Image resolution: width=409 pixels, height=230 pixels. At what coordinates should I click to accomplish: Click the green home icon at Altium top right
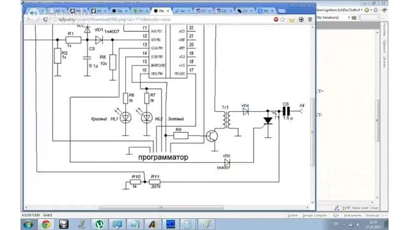click(384, 10)
